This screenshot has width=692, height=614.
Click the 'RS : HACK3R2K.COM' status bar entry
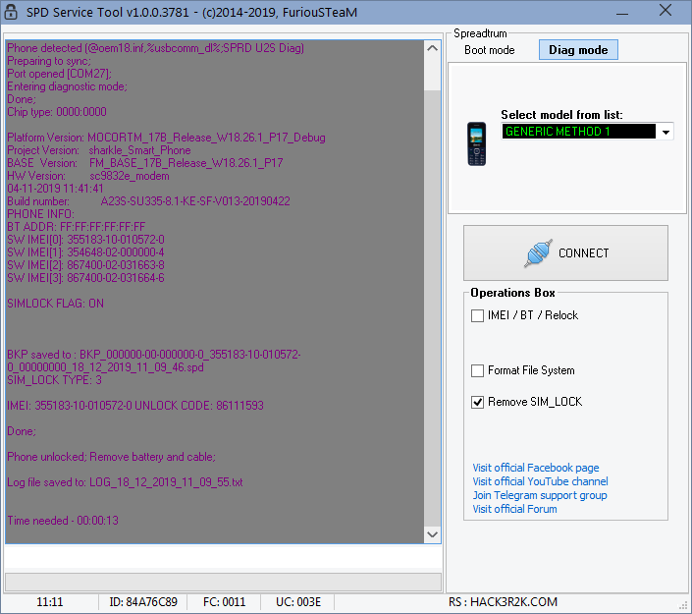(x=504, y=602)
